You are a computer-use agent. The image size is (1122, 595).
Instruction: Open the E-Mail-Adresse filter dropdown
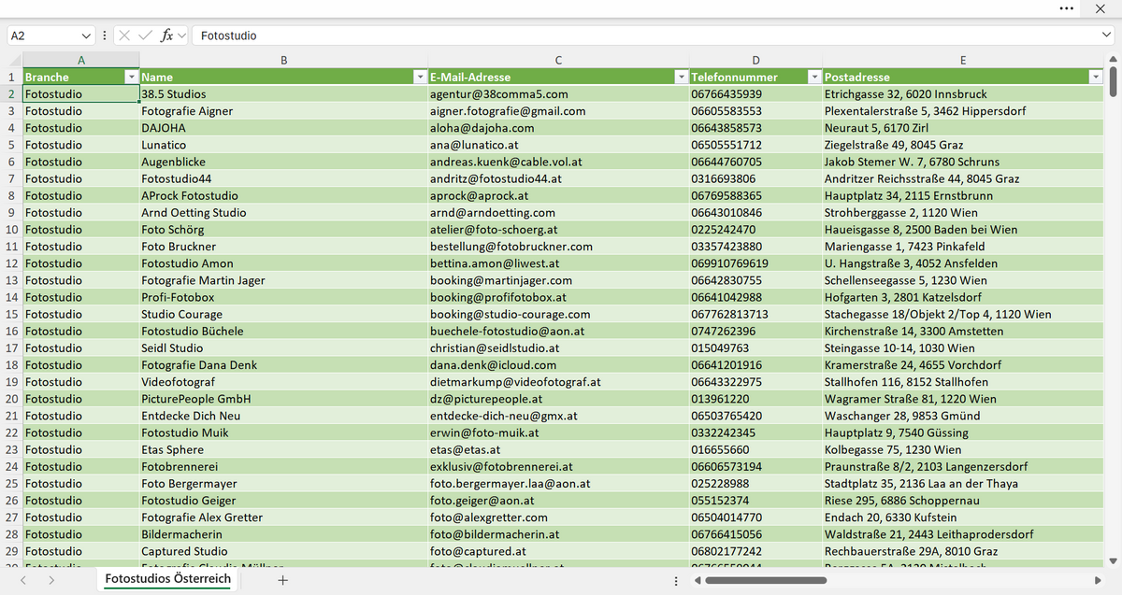coord(681,78)
